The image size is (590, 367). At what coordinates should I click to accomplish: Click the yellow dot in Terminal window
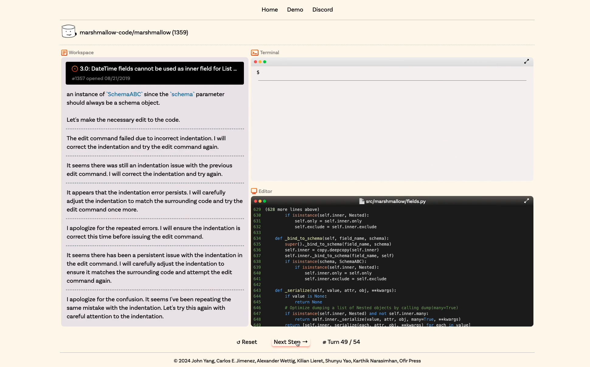[260, 62]
